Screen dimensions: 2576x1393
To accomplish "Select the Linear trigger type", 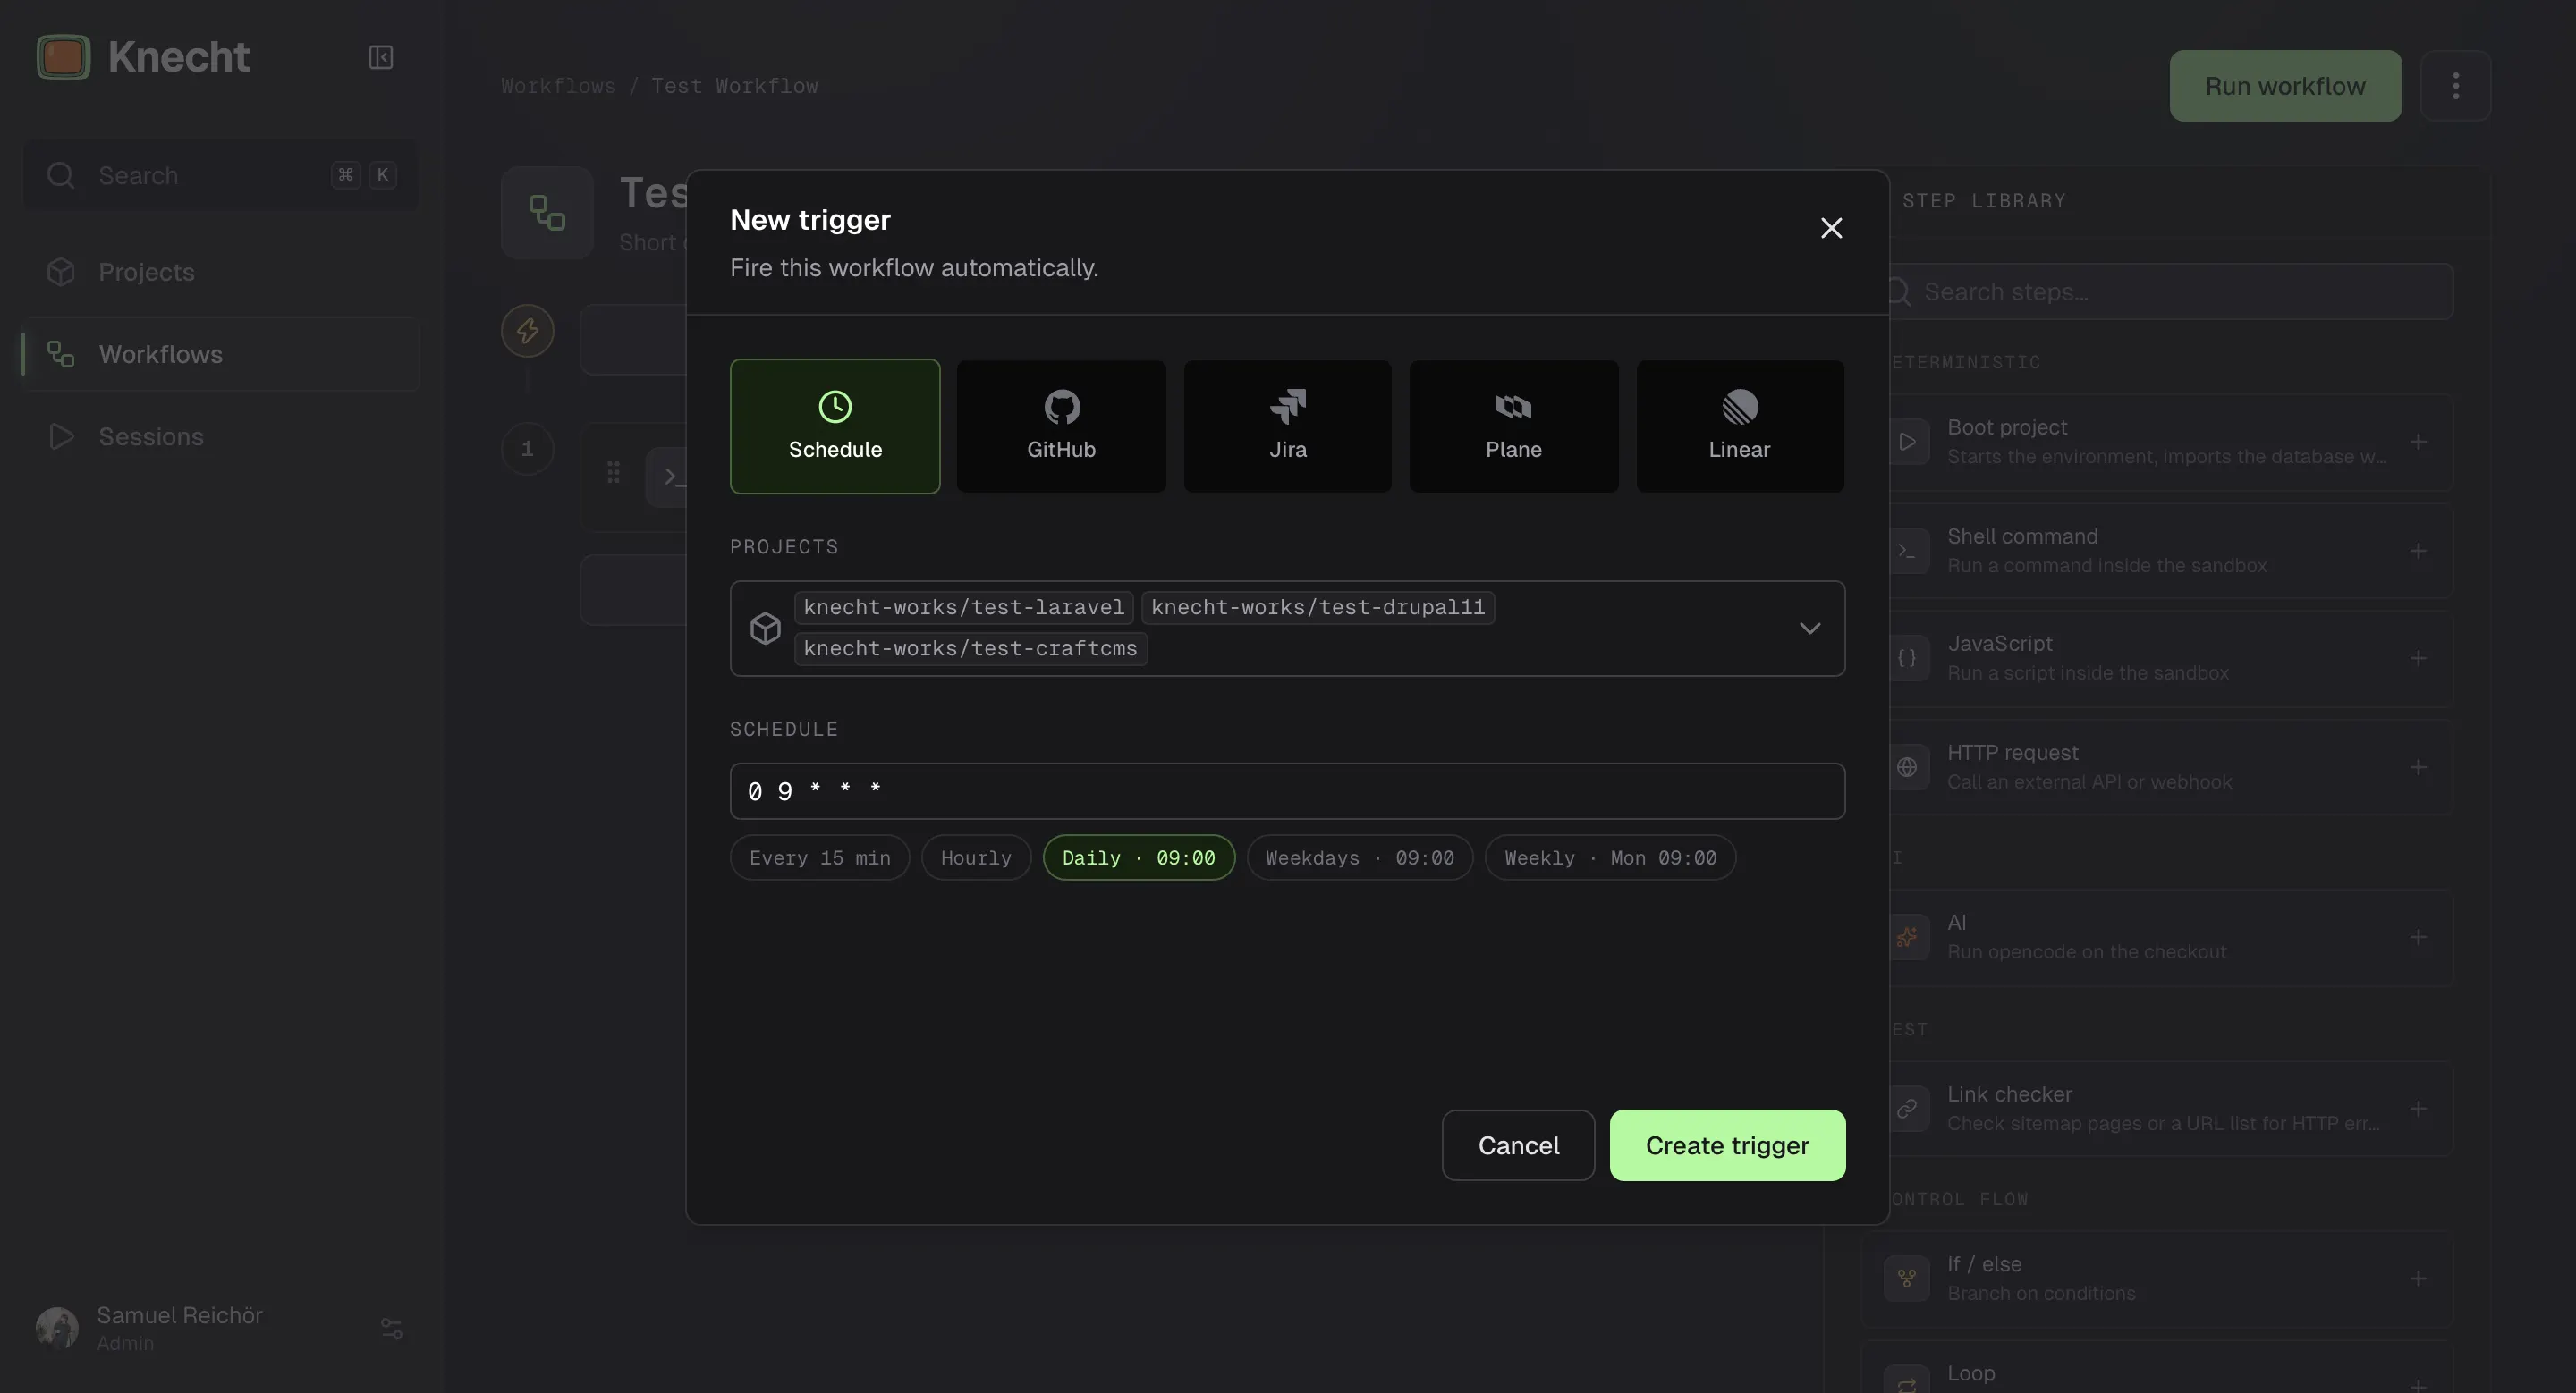I will click(x=1740, y=426).
